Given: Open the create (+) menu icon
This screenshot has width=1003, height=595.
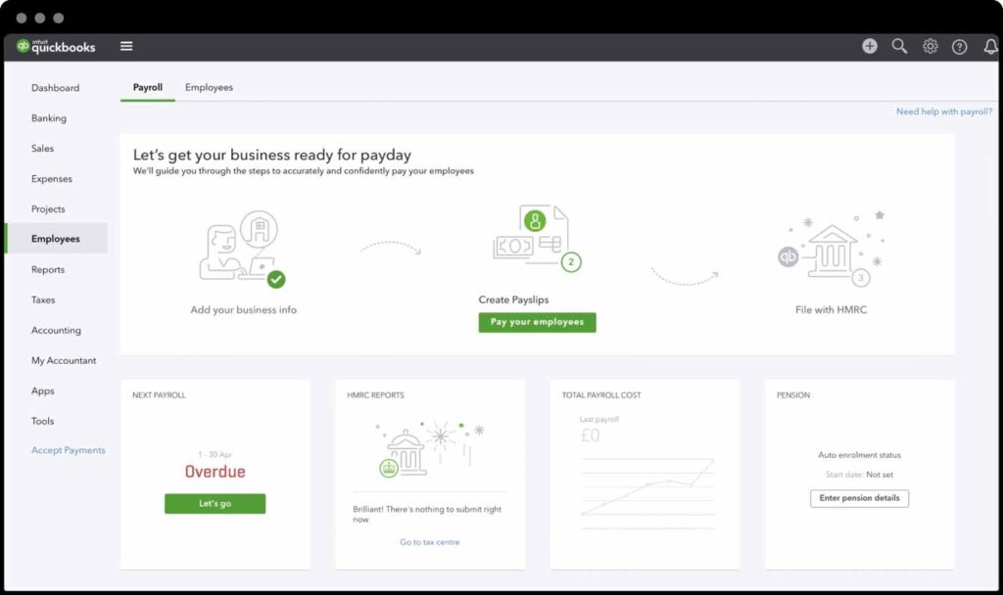Looking at the screenshot, I should coord(869,45).
